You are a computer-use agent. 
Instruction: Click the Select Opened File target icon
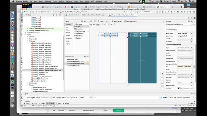(53, 15)
